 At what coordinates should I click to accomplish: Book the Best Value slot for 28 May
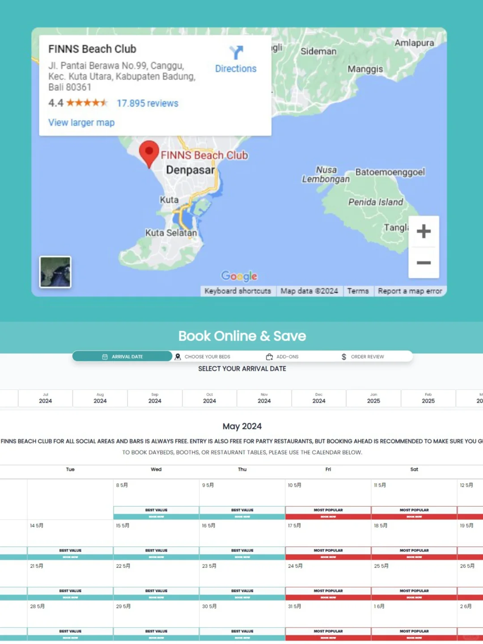point(70,634)
